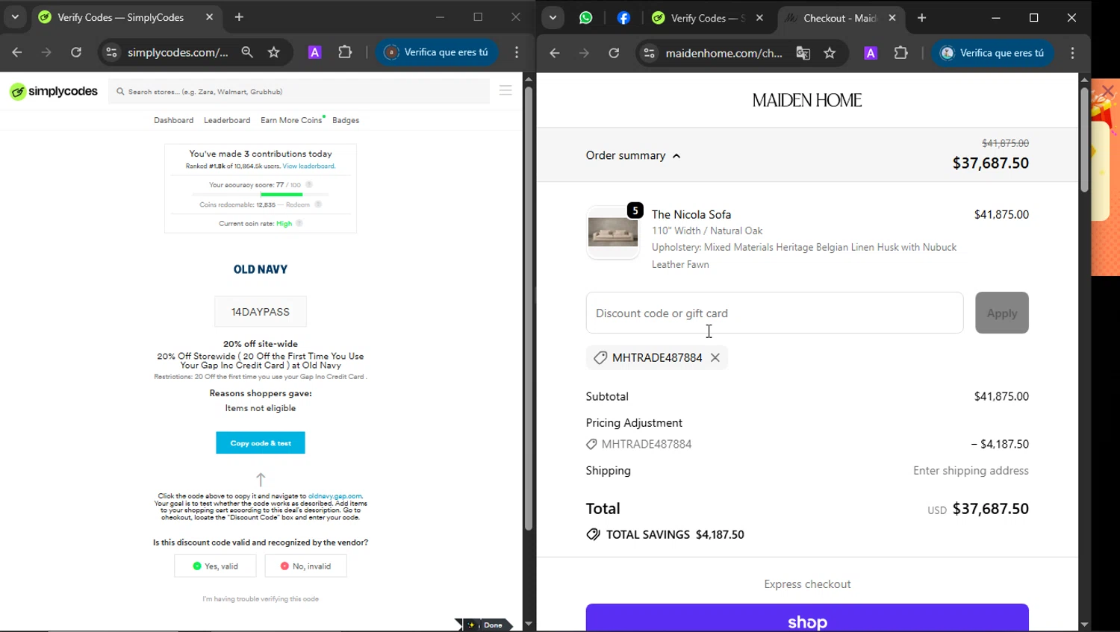Screen dimensions: 1120x632
Task: Open Chrome menu in right window
Action: pyautogui.click(x=1073, y=53)
